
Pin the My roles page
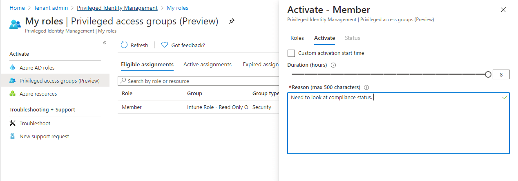click(x=232, y=21)
